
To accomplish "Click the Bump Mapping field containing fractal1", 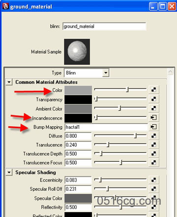I will (106, 127).
